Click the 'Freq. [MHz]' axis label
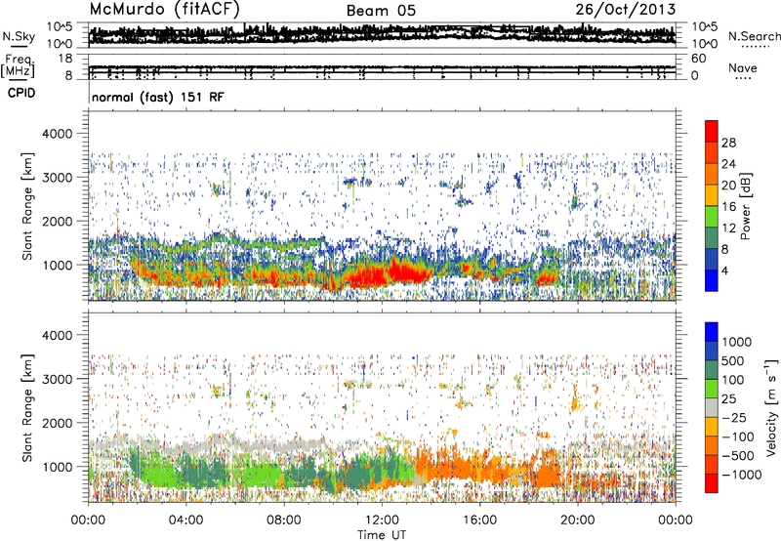The image size is (781, 541). tap(19, 65)
